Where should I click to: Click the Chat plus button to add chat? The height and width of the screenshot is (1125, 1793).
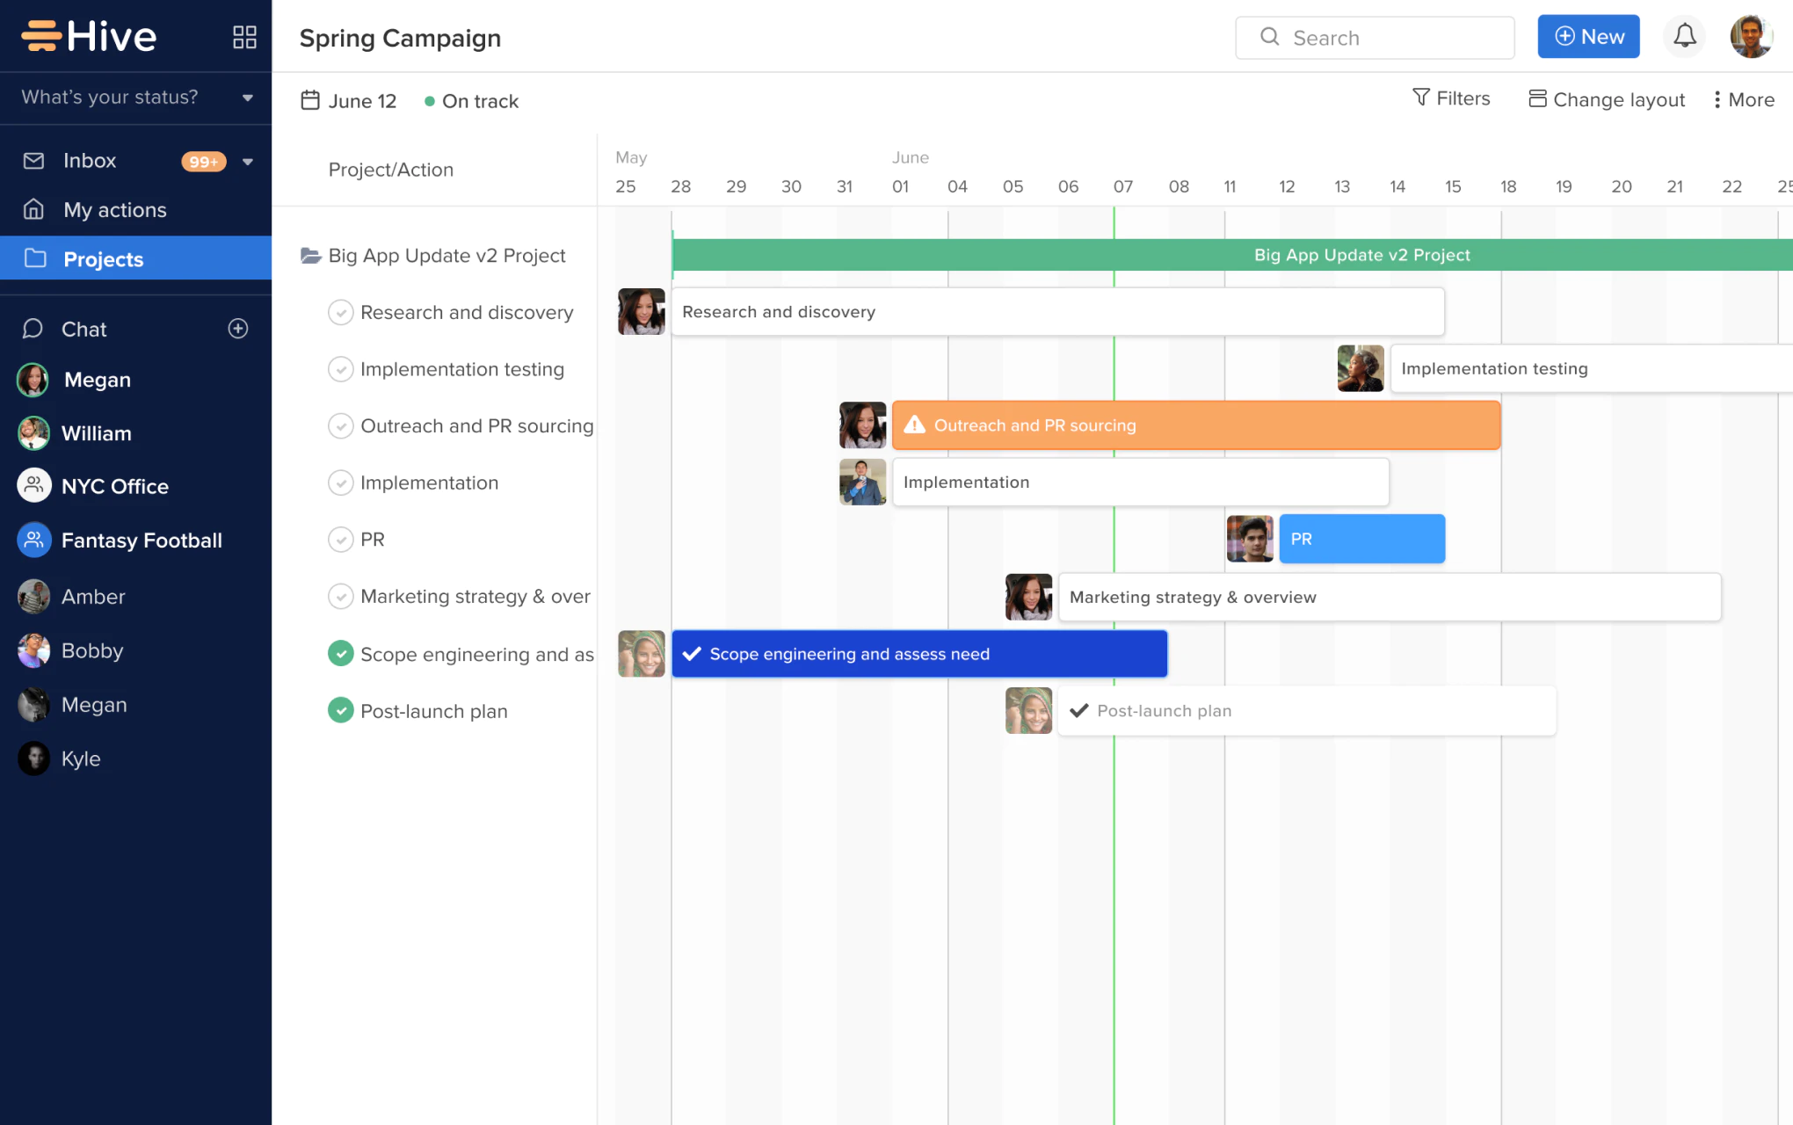pyautogui.click(x=240, y=328)
